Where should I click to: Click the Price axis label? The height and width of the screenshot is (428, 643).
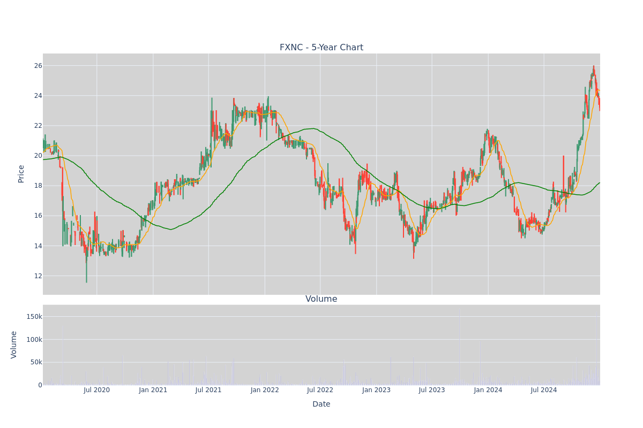pyautogui.click(x=21, y=174)
